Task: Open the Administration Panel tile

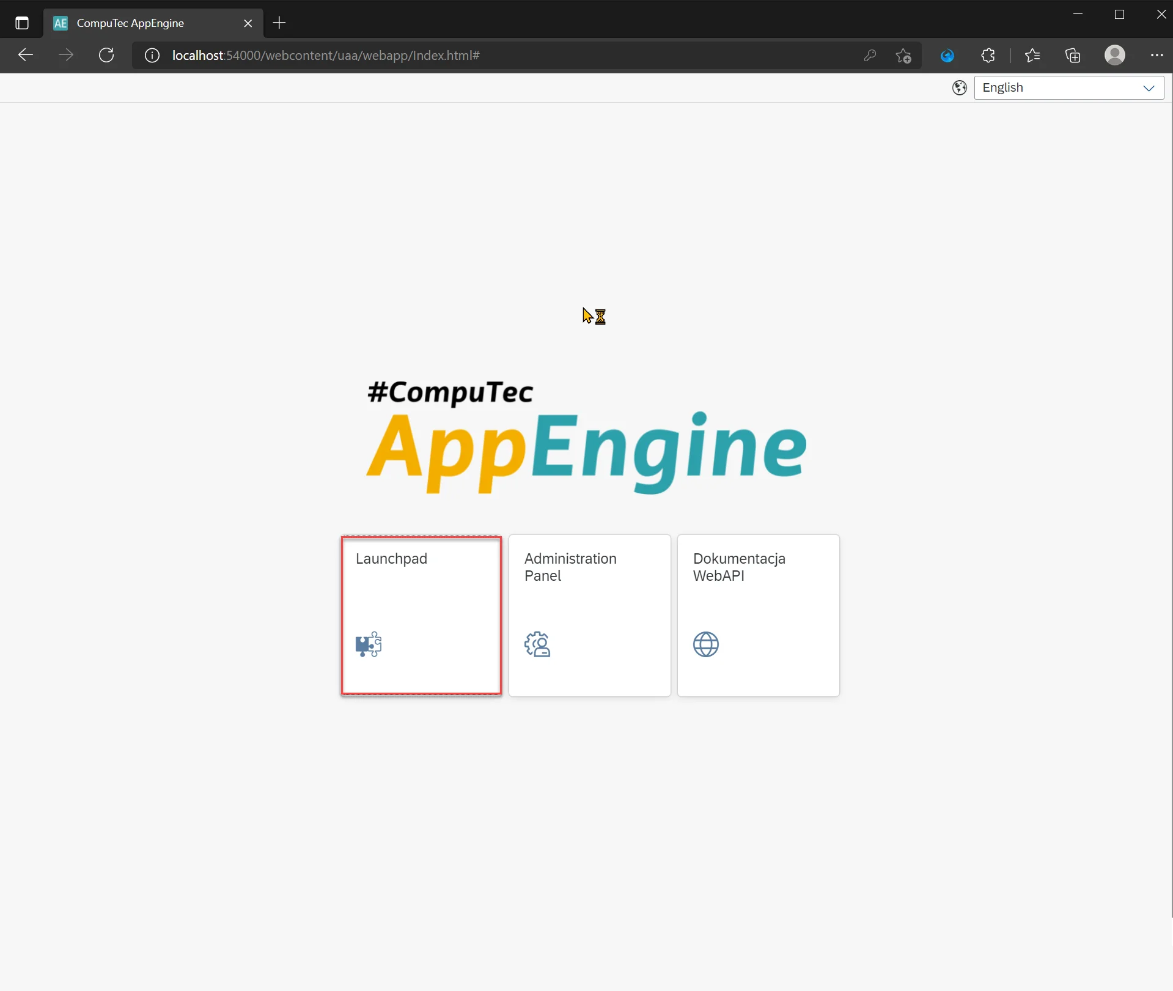Action: (589, 614)
